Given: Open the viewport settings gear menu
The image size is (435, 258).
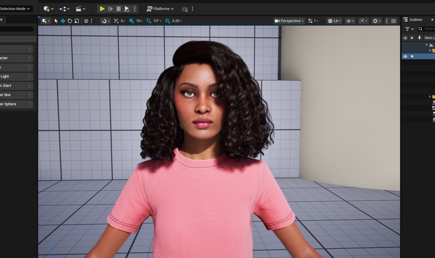Looking at the screenshot, I should (377, 21).
